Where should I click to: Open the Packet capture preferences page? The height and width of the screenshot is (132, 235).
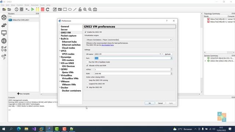(x=69, y=36)
